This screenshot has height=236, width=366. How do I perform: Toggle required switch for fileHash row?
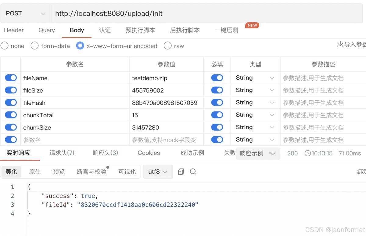click(217, 103)
